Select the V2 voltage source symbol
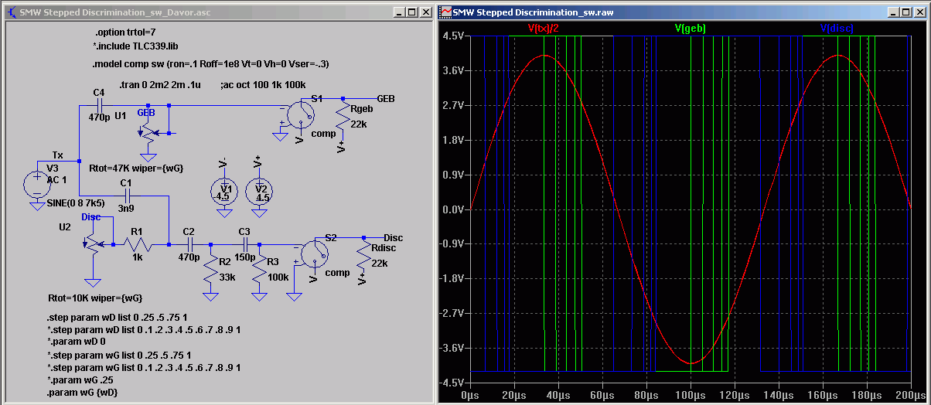The image size is (931, 405). pos(261,190)
